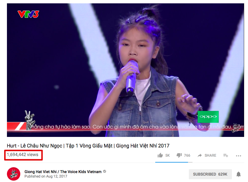Click the VTV3 logo in video
The width and height of the screenshot is (248, 182).
28,14
